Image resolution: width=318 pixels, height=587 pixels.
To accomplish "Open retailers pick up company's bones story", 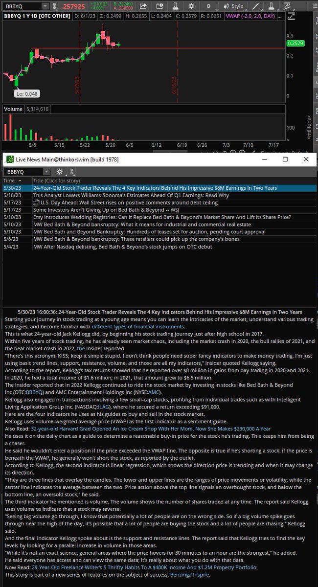I will point(136,239).
